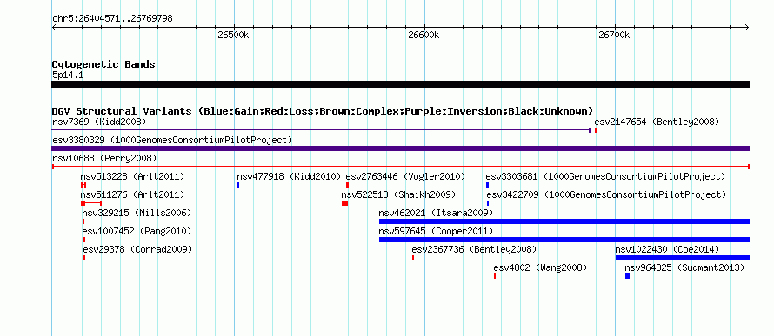Viewport: 774px width, 336px height.
Task: Click nsv522518 (Shaikh2009) label
Action: (398, 194)
